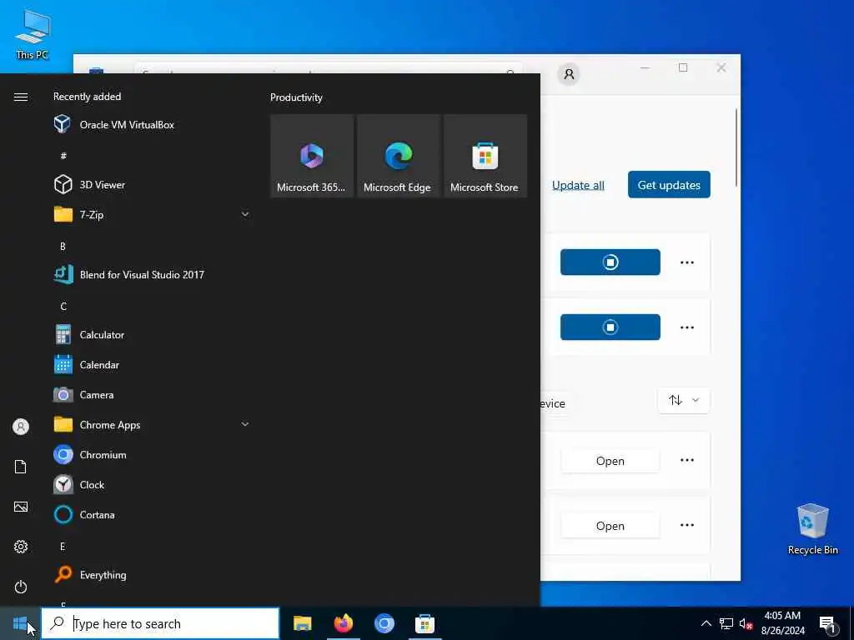The height and width of the screenshot is (640, 854).
Task: Click Get updates in Microsoft Store
Action: pyautogui.click(x=669, y=185)
